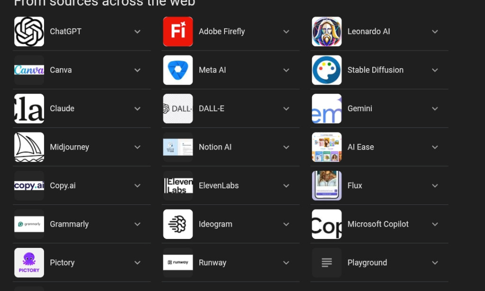Select the Ideogram text label

tap(216, 224)
